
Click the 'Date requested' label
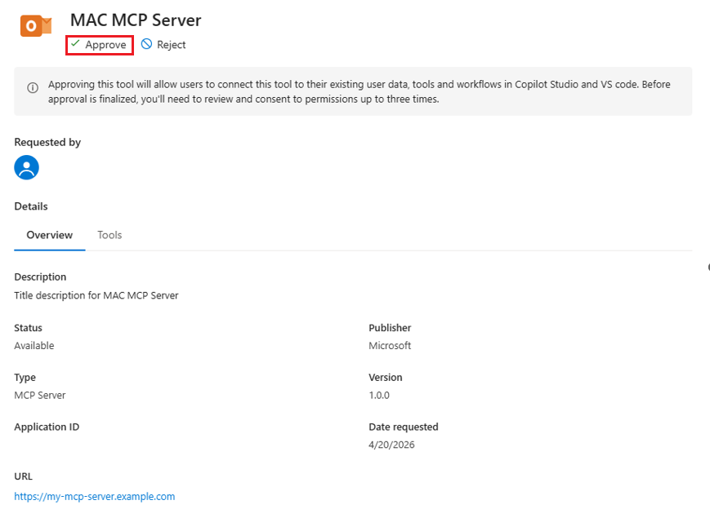click(x=404, y=427)
